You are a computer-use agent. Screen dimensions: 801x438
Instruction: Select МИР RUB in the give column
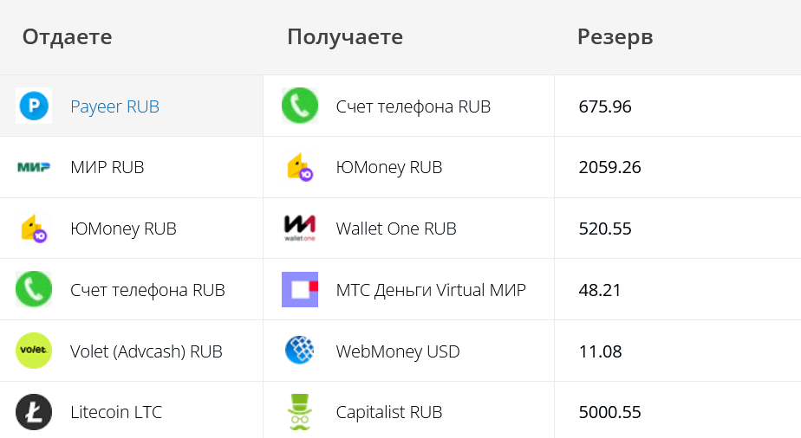107,167
